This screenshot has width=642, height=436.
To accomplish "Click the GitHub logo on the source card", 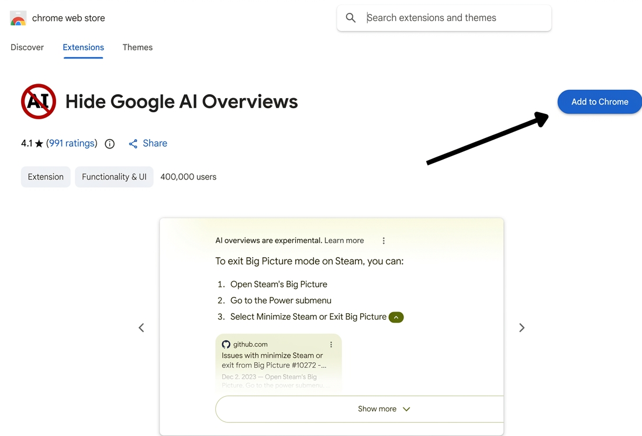I will coord(226,344).
